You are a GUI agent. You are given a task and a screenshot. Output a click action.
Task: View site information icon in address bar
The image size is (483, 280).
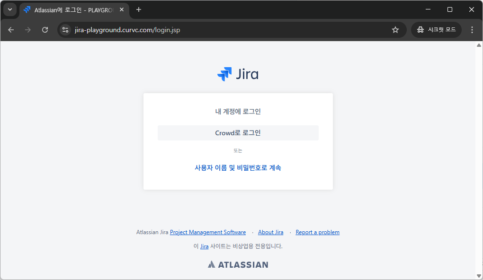tap(66, 30)
